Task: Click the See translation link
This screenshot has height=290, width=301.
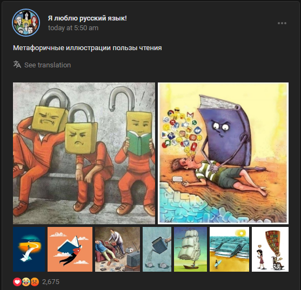Action: point(48,65)
